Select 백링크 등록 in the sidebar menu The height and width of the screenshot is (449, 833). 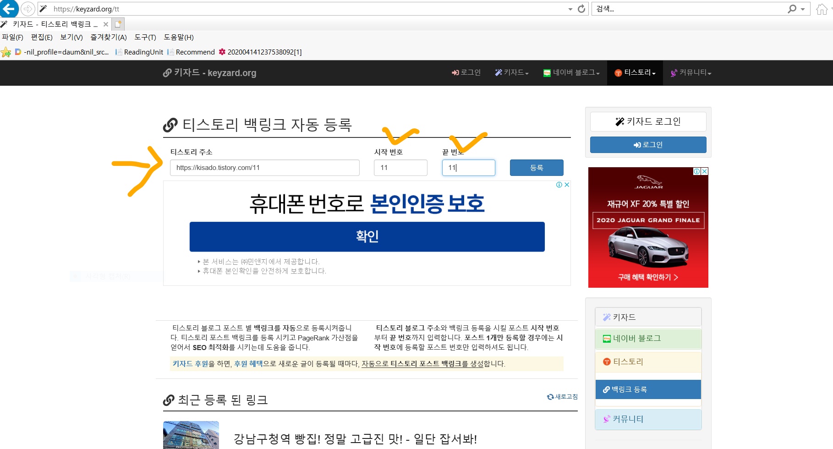coord(648,389)
